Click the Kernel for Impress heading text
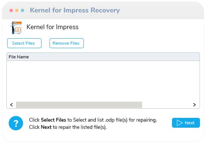 click(53, 27)
